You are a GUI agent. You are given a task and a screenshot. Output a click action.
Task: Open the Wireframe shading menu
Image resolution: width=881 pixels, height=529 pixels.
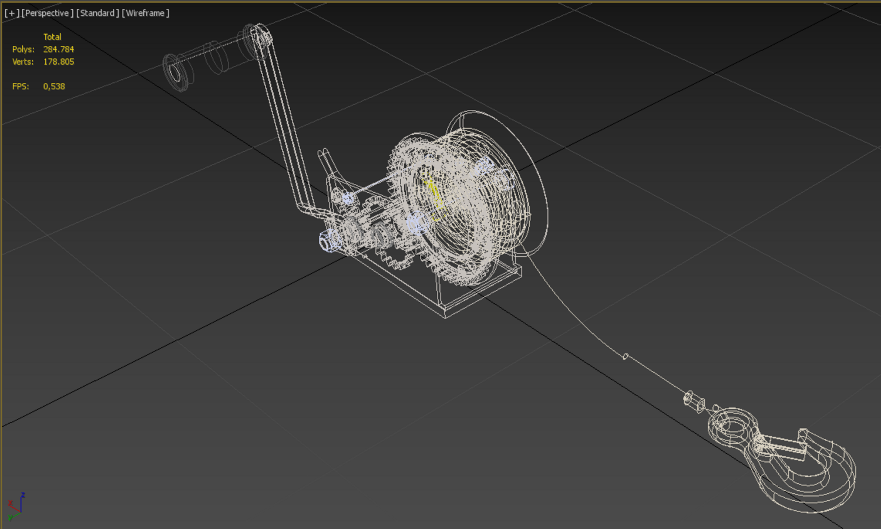point(146,13)
